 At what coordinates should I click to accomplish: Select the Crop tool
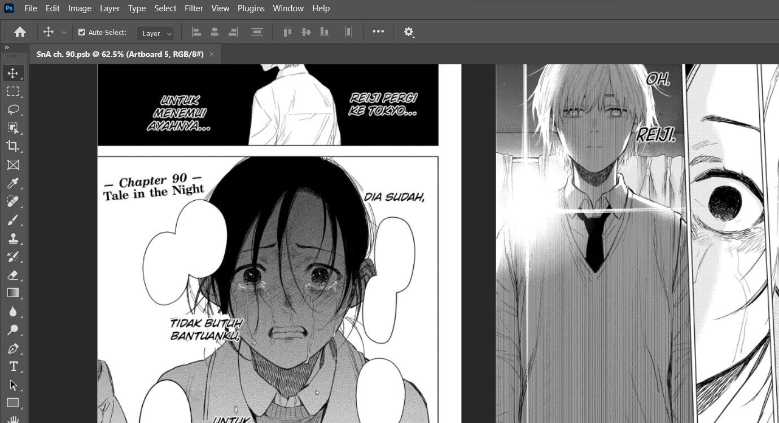13,146
